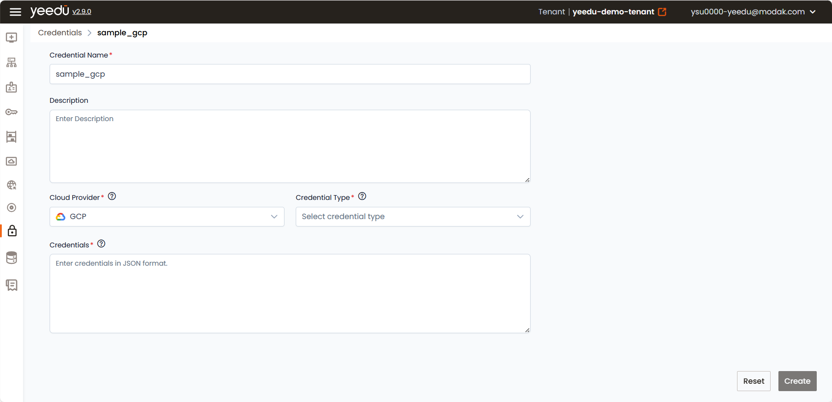Screen dimensions: 832x402
Task: Go to the Credentials breadcrumb
Action: coord(60,33)
